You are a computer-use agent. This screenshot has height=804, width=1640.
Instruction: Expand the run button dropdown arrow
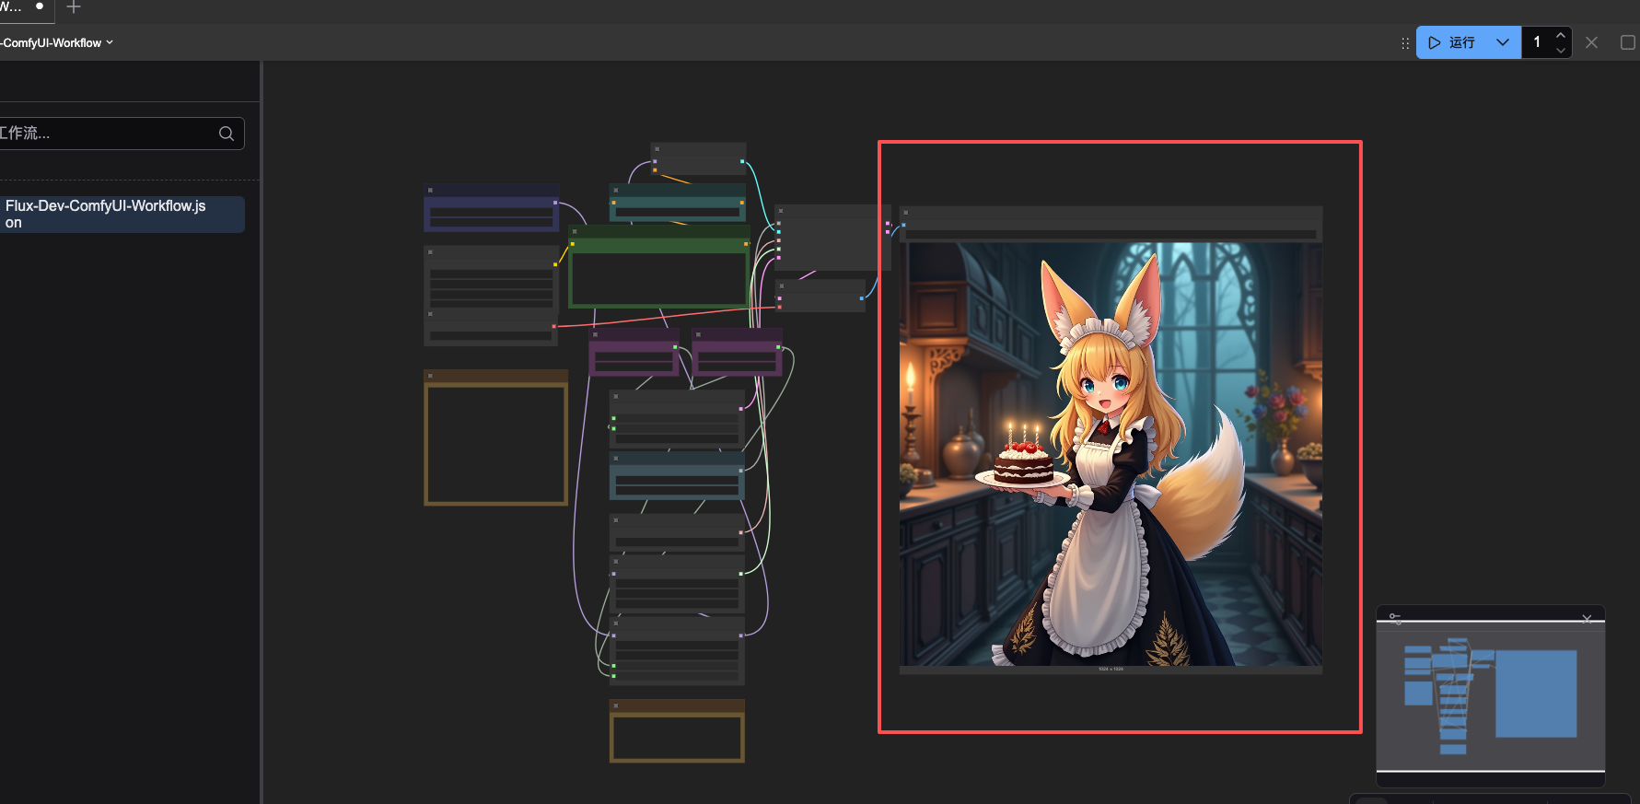pos(1503,42)
